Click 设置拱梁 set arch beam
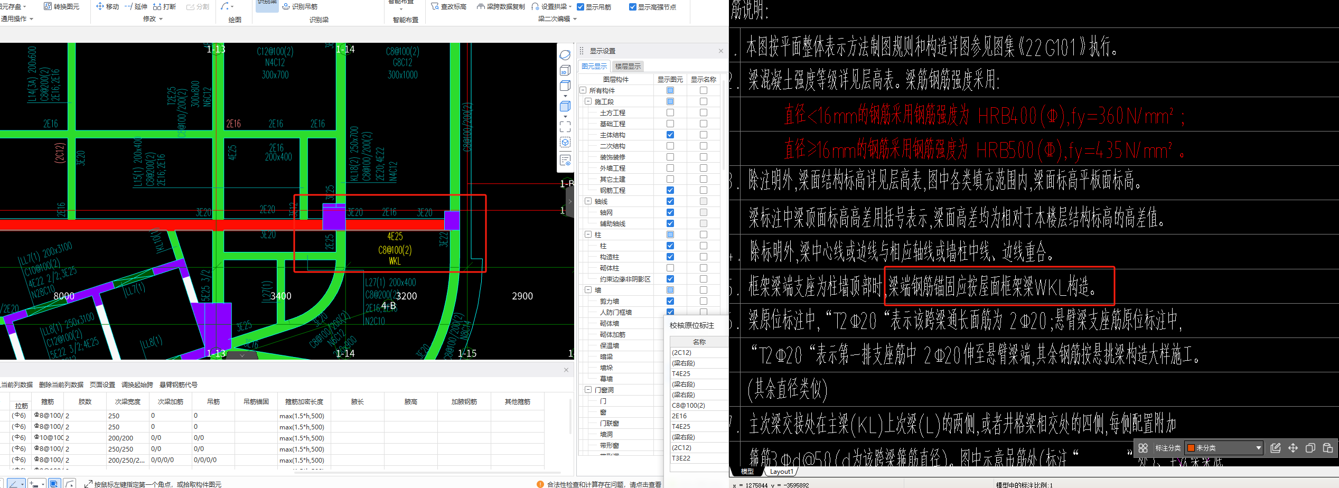1339x488 pixels. [549, 6]
